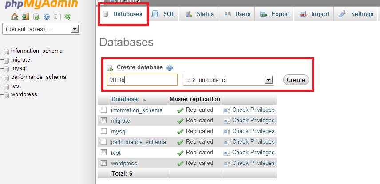The height and width of the screenshot is (184, 380).
Task: Select the test database checkbox
Action: point(103,153)
